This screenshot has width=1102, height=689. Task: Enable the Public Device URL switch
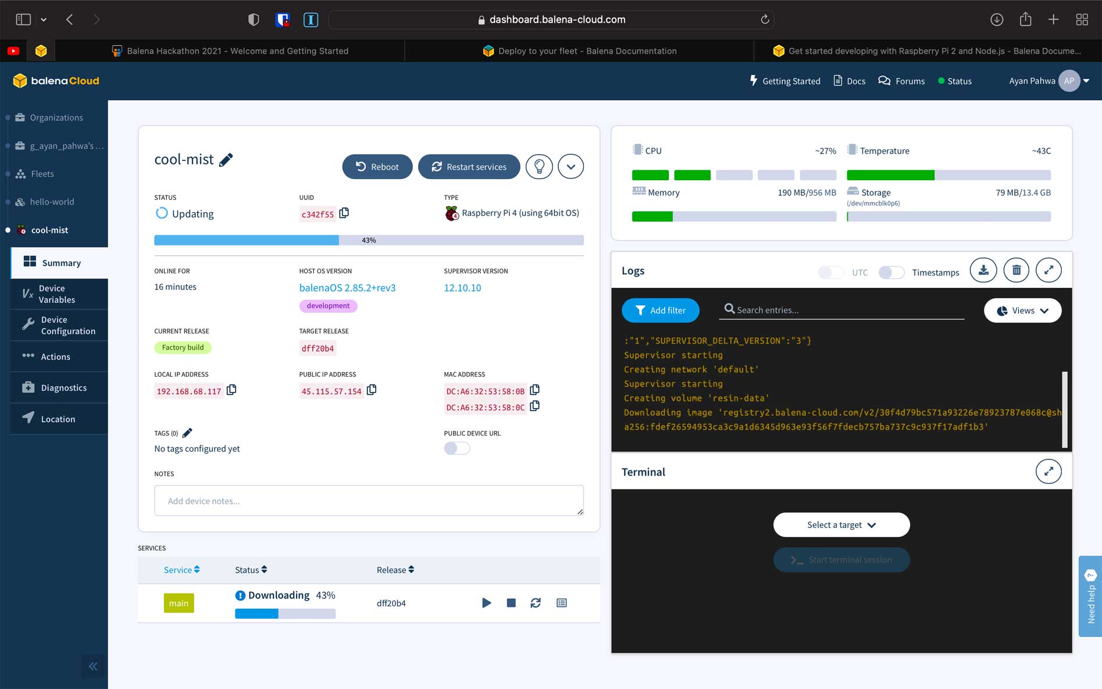(x=457, y=448)
